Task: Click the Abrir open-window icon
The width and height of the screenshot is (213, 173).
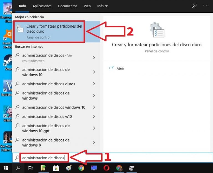Action: coord(111,68)
